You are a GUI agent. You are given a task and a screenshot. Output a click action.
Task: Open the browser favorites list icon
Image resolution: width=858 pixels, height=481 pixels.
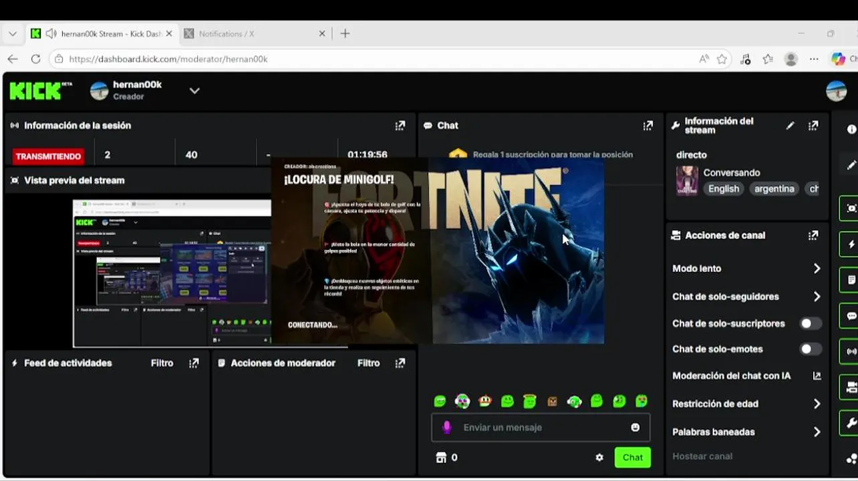tap(768, 59)
